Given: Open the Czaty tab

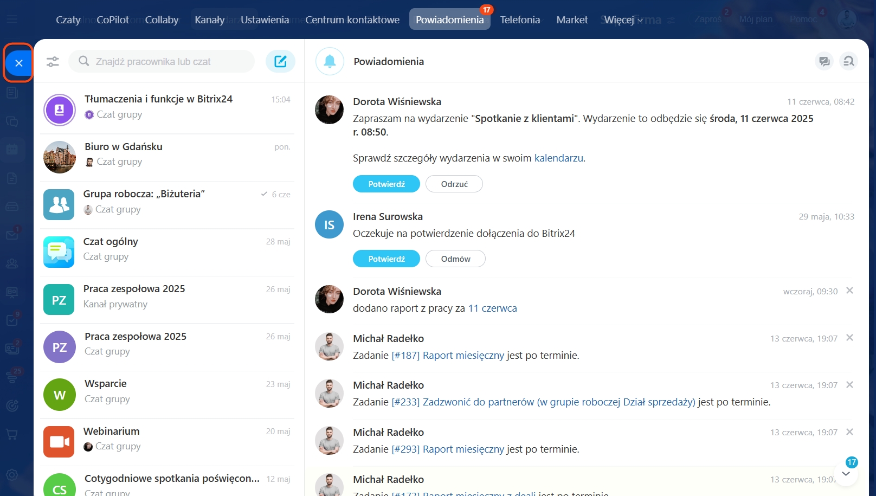Looking at the screenshot, I should point(68,20).
